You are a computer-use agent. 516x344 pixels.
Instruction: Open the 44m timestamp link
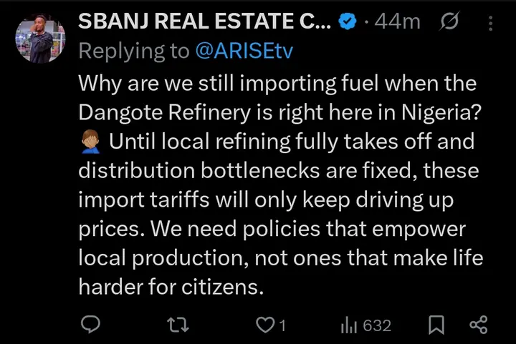tap(397, 22)
